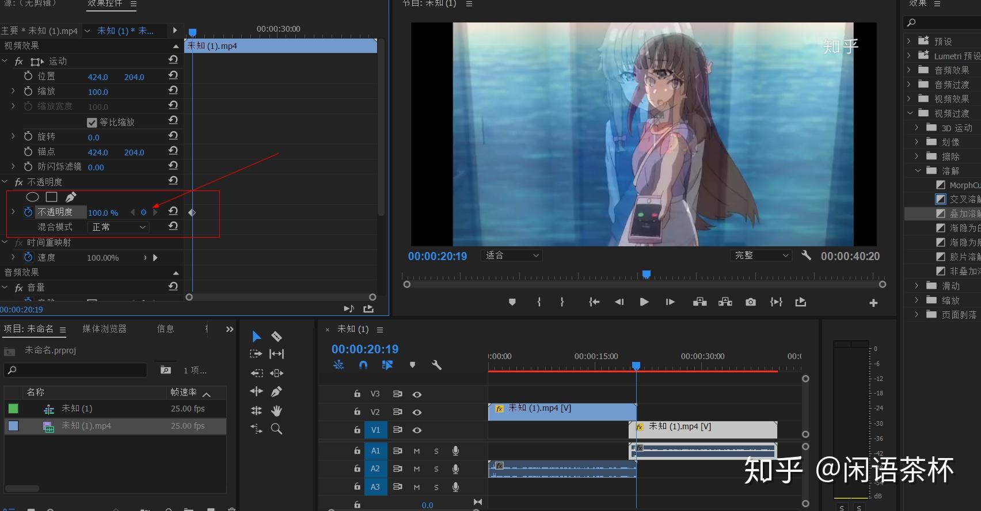Select the Zoom magnifier tool
This screenshot has height=511, width=981.
point(276,429)
